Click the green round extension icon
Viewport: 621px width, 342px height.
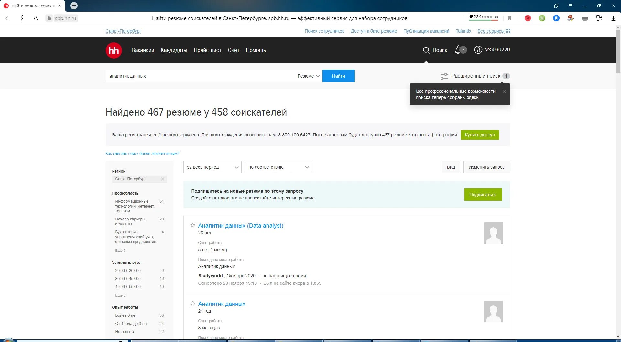tap(542, 18)
